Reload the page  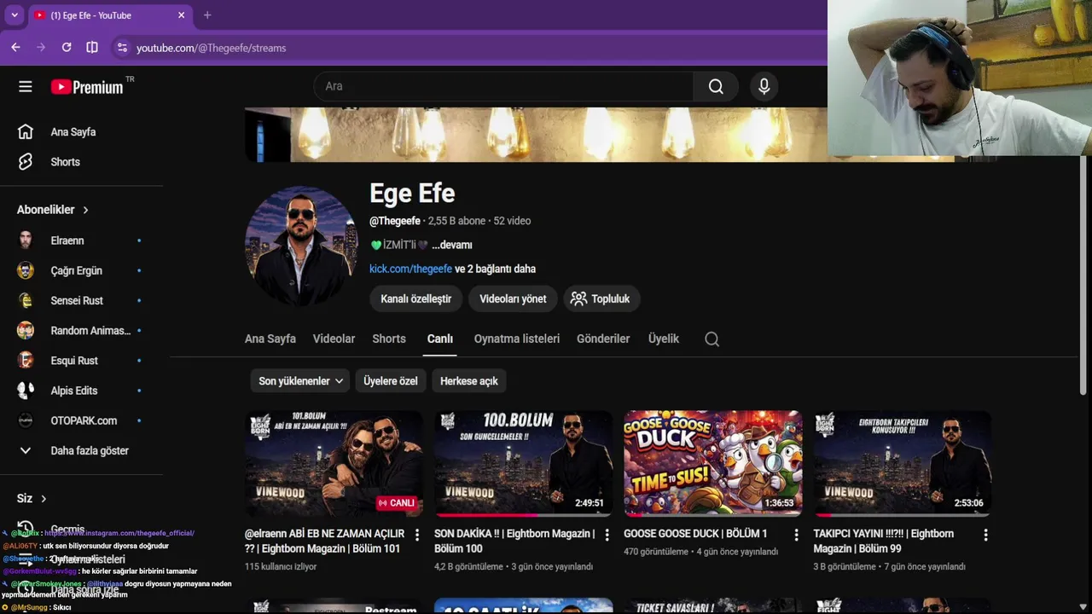click(x=67, y=48)
